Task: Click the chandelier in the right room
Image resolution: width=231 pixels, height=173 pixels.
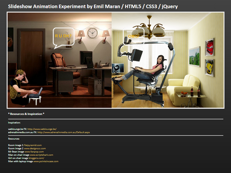Action: coord(150,27)
